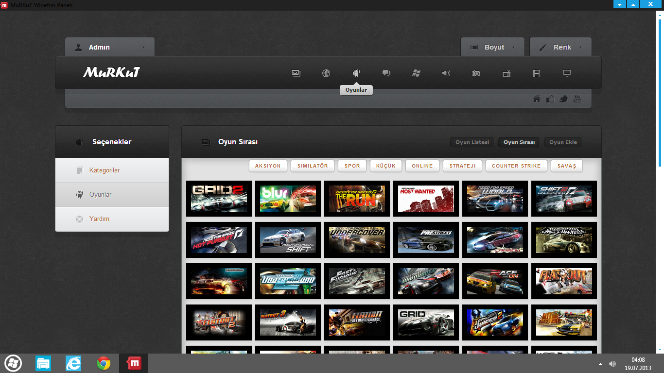Expand the Admin user dropdown
Viewport: 664px width, 373px height.
tap(110, 47)
